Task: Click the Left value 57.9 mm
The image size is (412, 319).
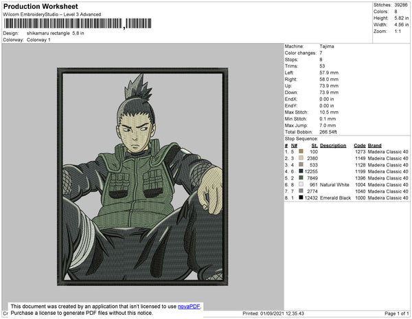Action: pyautogui.click(x=329, y=73)
